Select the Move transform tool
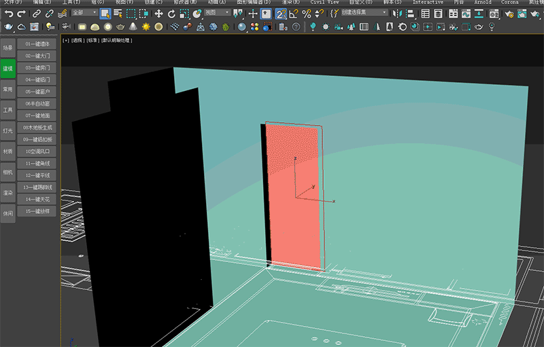The height and width of the screenshot is (347, 544). tap(158, 13)
